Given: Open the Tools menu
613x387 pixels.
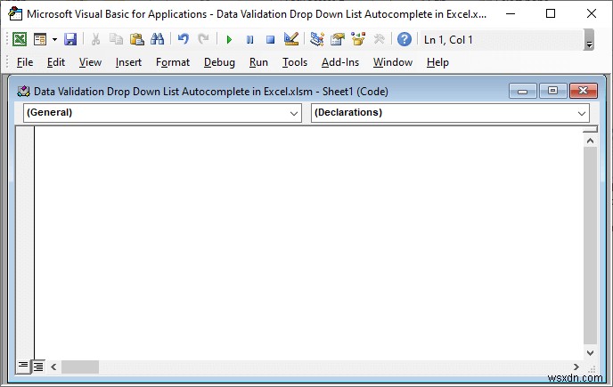Looking at the screenshot, I should [x=295, y=62].
